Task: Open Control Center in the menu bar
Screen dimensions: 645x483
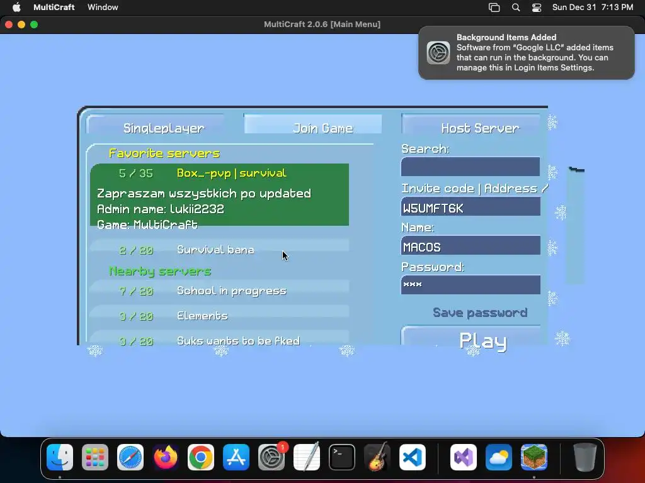Action: pyautogui.click(x=537, y=8)
